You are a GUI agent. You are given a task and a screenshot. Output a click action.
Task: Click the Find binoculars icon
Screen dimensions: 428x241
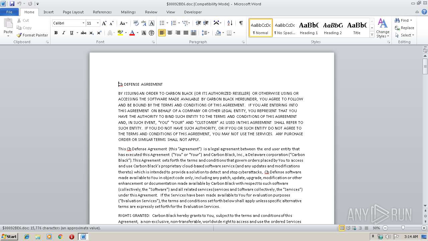pyautogui.click(x=397, y=20)
